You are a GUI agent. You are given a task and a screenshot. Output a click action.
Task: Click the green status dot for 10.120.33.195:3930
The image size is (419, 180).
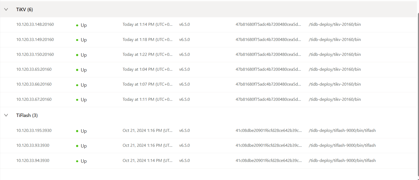[77, 131]
